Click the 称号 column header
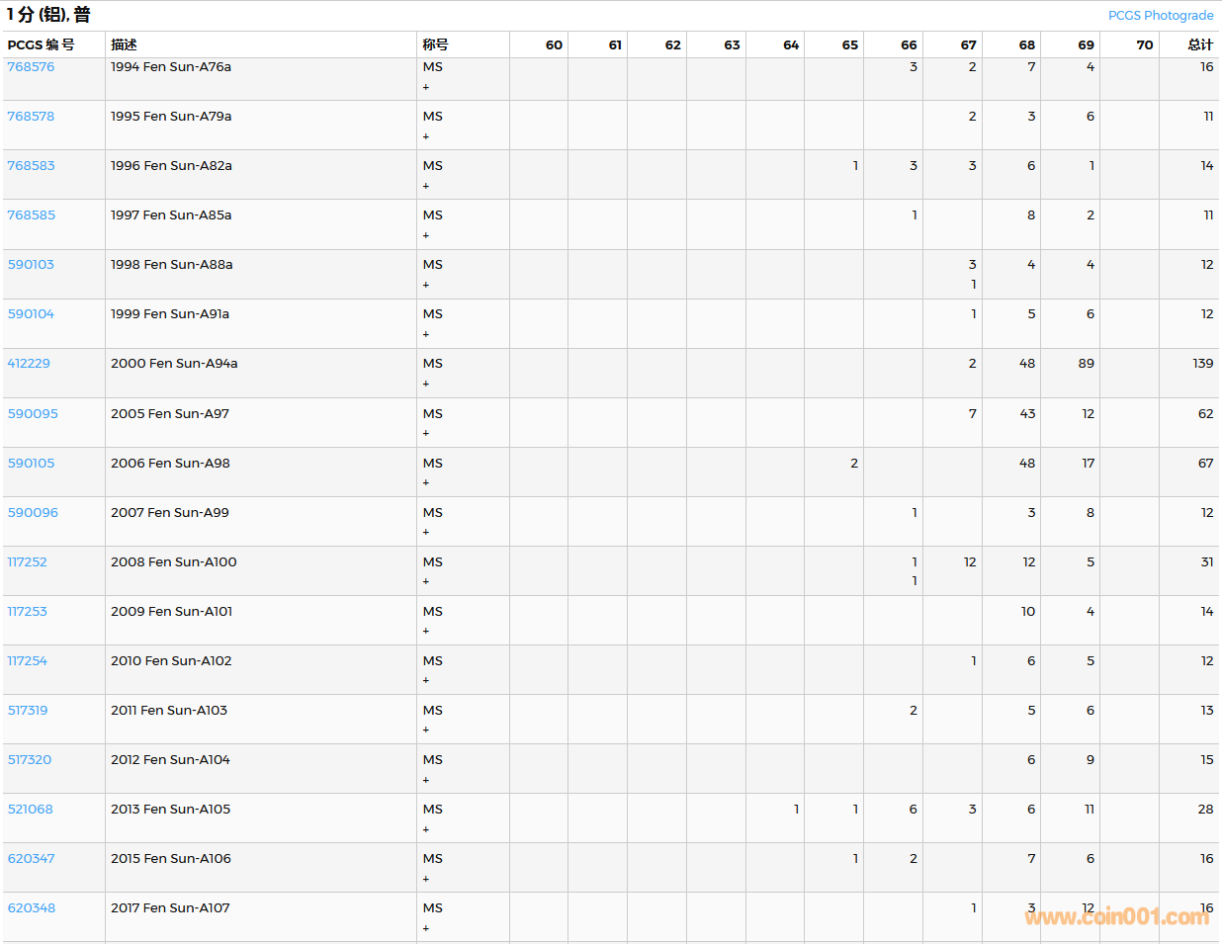This screenshot has width=1222, height=944. pyautogui.click(x=435, y=44)
